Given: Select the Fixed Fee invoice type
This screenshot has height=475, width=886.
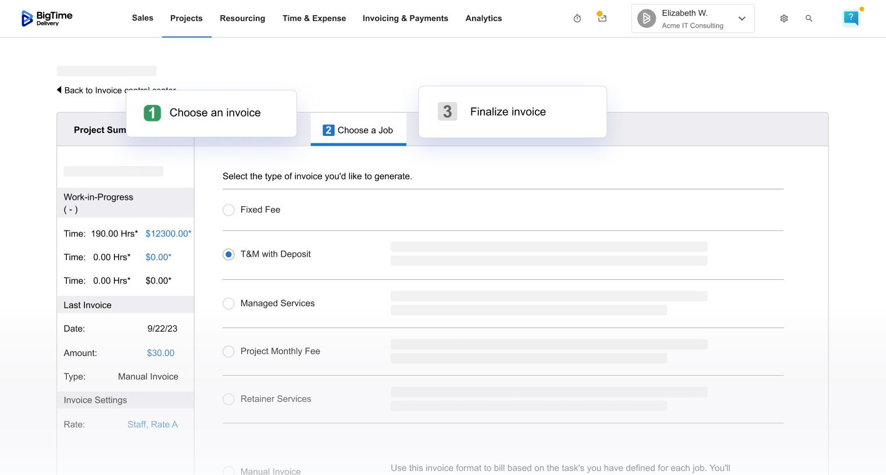Looking at the screenshot, I should click(x=228, y=210).
